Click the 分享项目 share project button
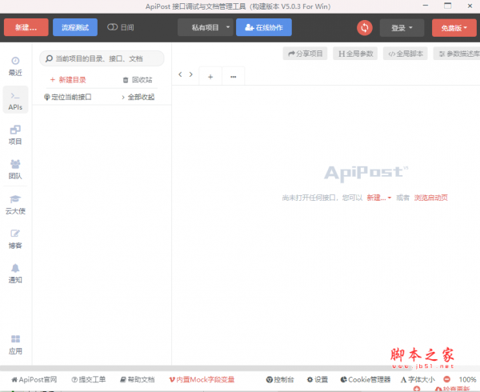The image size is (480, 392). pos(306,54)
